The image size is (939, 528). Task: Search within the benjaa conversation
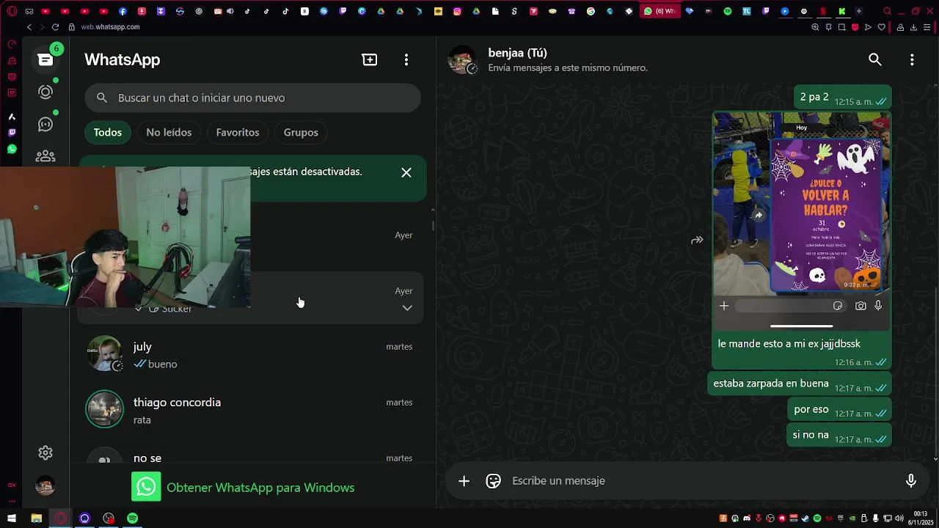pos(875,59)
